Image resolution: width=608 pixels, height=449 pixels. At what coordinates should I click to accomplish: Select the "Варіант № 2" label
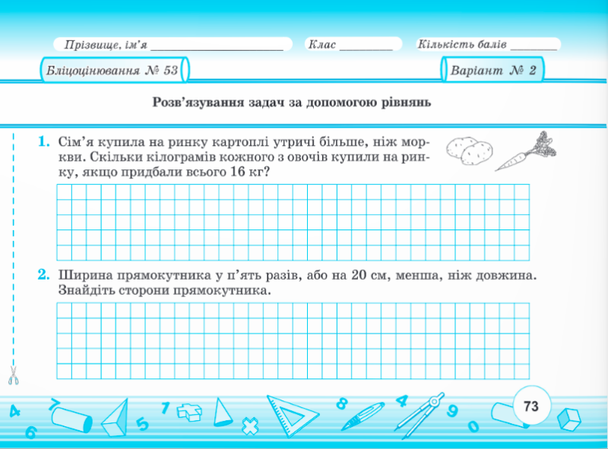point(493,71)
